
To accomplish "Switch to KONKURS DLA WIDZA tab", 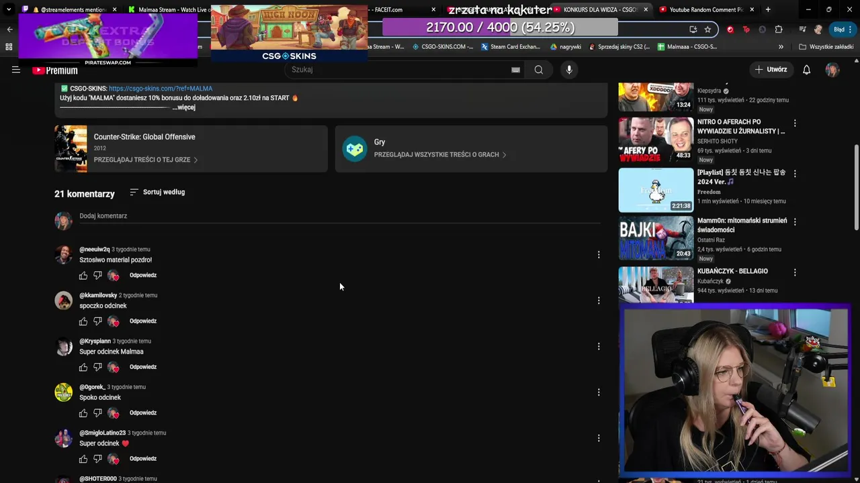I will pyautogui.click(x=600, y=9).
